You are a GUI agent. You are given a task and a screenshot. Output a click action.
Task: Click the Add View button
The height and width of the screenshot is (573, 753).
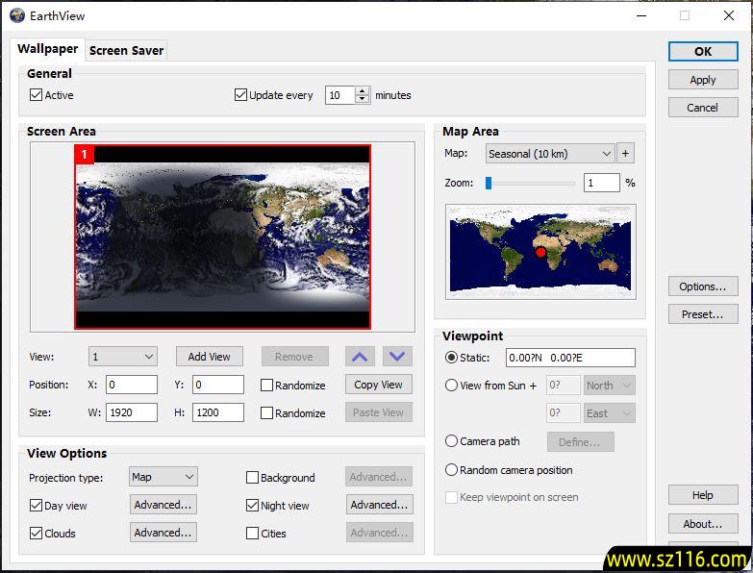click(210, 357)
